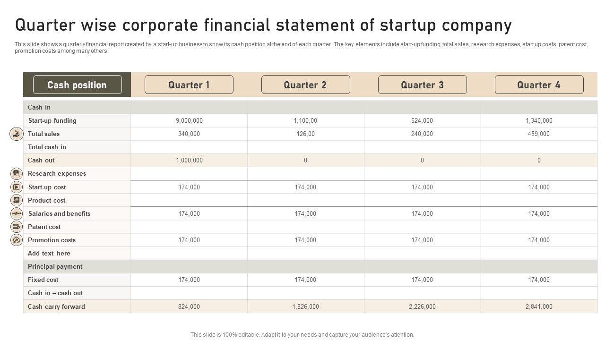Select the slide title text

[263, 25]
